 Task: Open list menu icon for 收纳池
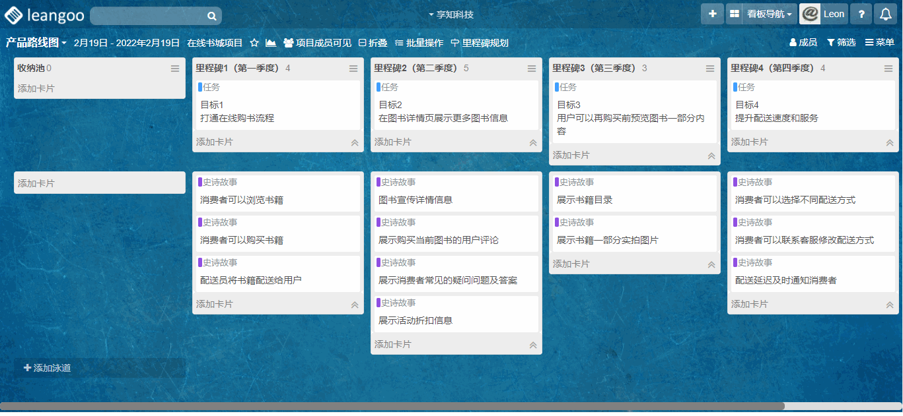(x=175, y=69)
